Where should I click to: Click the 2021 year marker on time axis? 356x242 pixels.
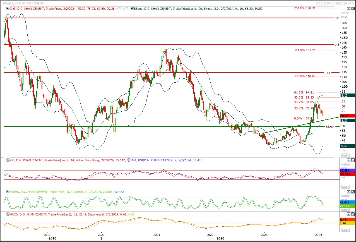point(157,234)
